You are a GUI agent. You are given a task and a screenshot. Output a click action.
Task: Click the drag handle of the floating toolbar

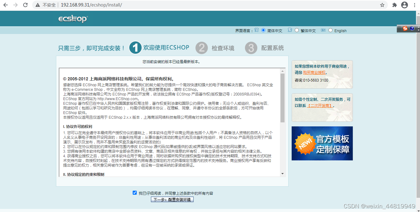[x=399, y=29]
